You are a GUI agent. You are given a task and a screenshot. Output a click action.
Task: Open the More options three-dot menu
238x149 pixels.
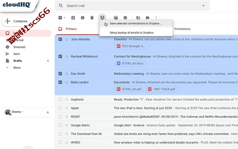coord(156,18)
